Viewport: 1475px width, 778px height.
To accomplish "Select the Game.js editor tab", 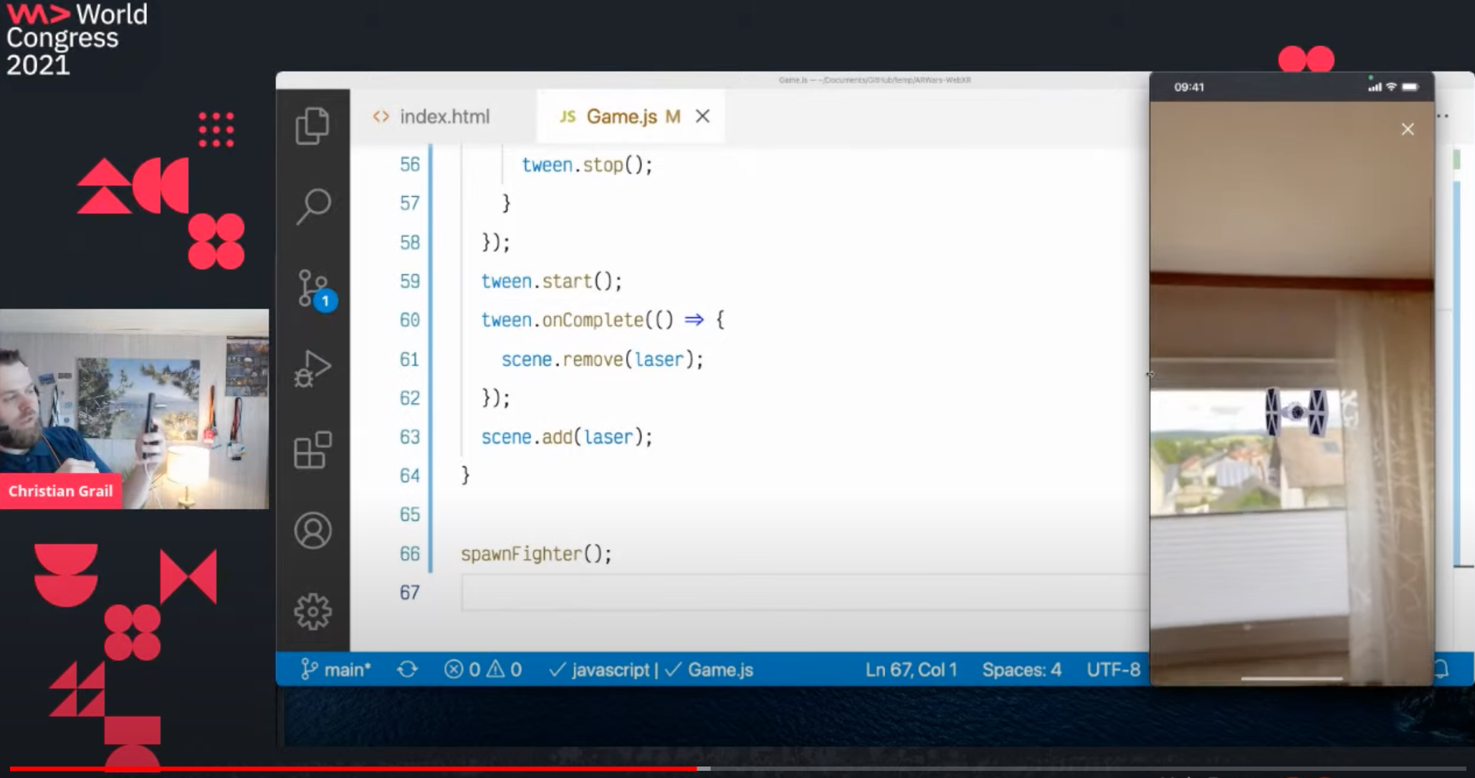I will pos(621,117).
